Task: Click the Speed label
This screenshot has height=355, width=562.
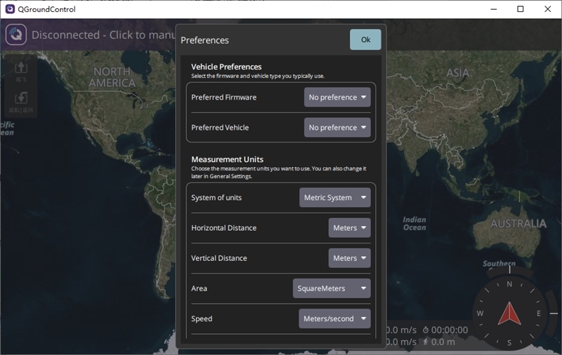Action: tap(202, 319)
